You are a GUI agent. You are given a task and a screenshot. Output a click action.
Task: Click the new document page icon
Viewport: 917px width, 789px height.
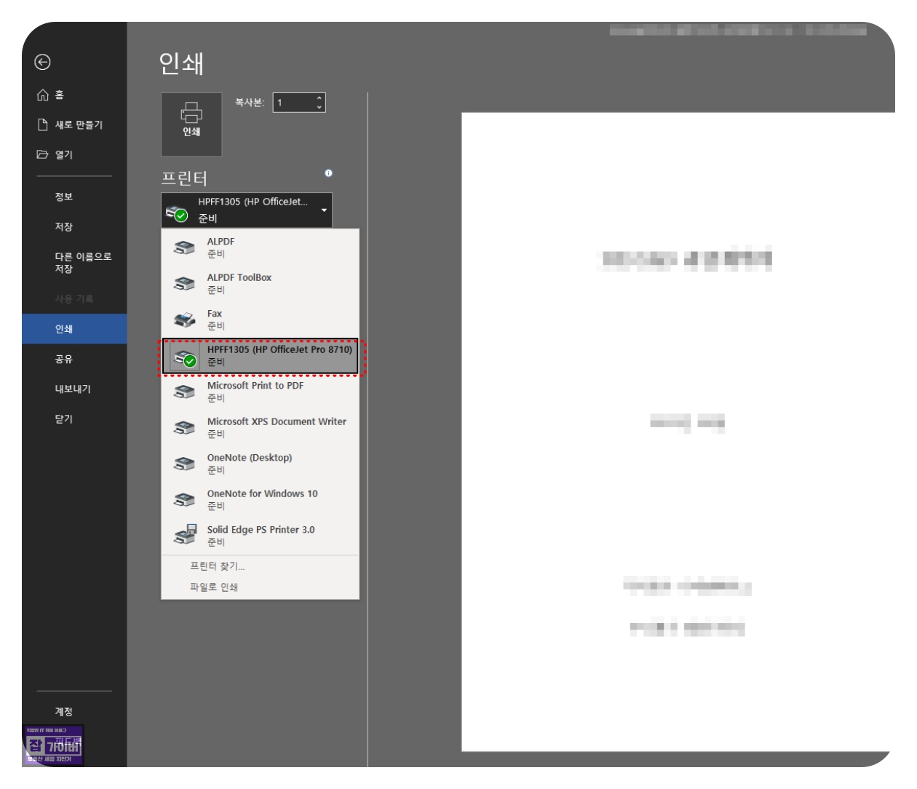click(x=43, y=125)
